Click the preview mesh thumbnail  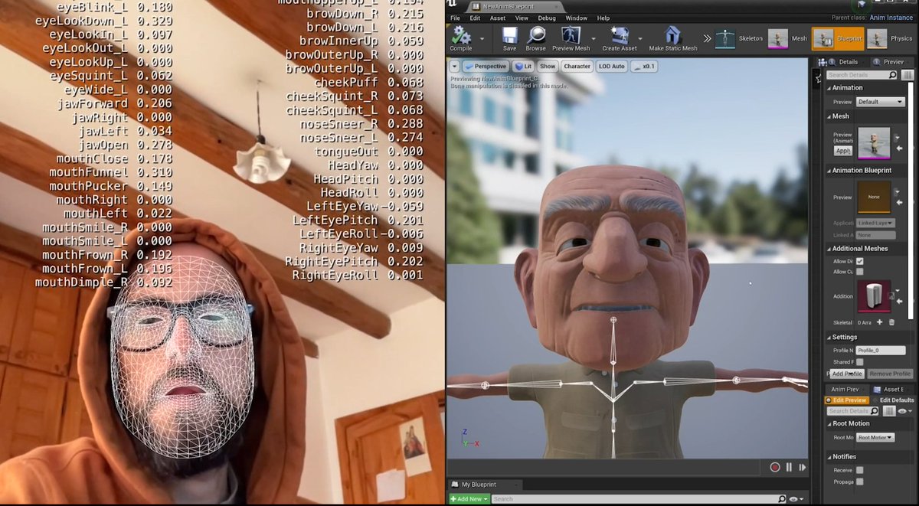tap(873, 143)
